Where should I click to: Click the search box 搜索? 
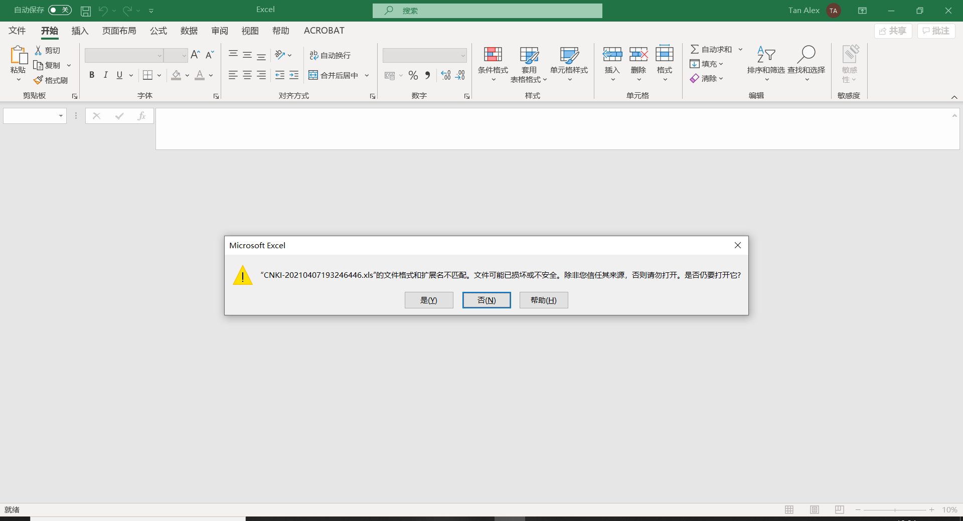[488, 11]
